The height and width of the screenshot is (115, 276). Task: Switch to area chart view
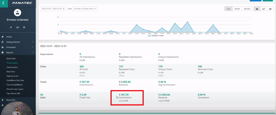[x=257, y=9]
